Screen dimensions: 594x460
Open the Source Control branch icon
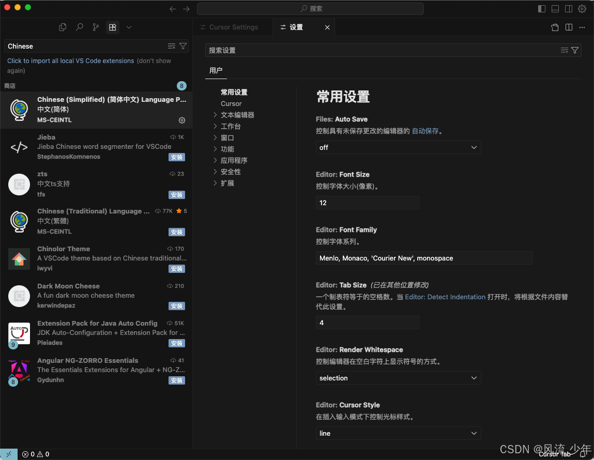click(96, 27)
